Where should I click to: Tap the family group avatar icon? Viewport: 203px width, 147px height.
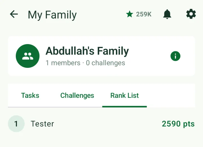tap(28, 56)
